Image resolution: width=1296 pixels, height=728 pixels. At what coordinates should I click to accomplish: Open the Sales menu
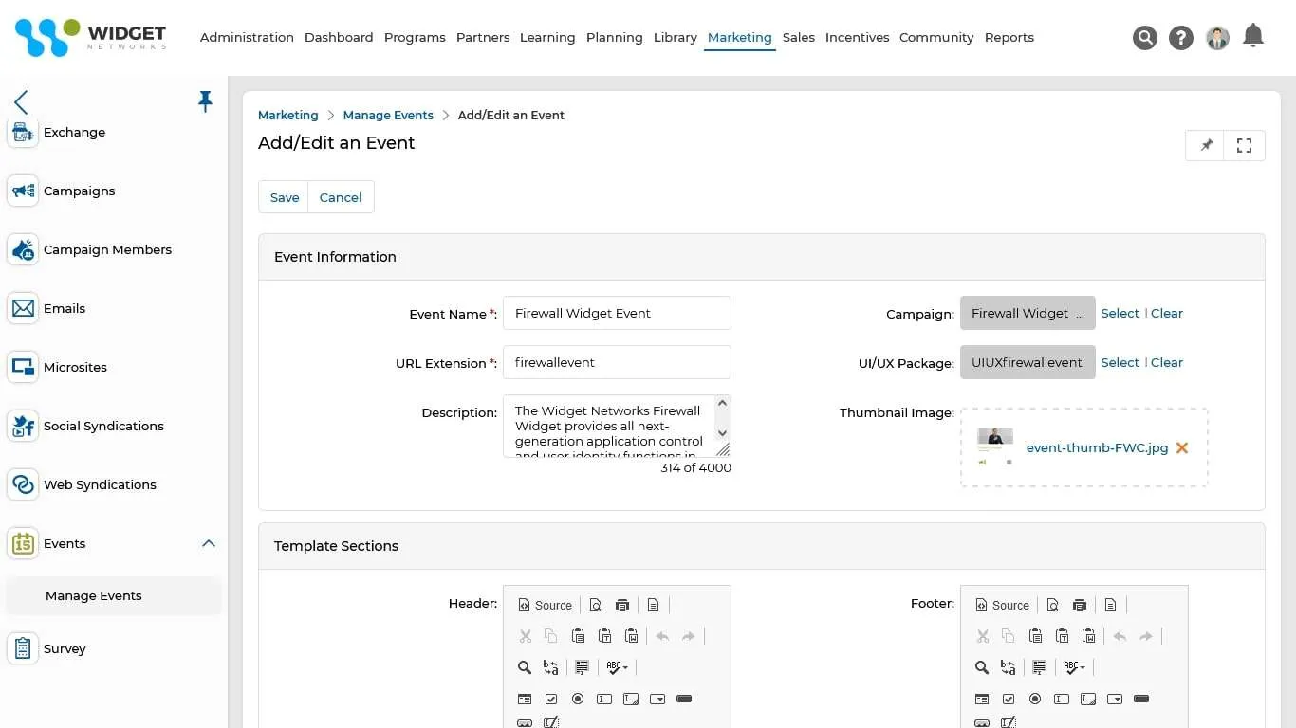point(799,38)
